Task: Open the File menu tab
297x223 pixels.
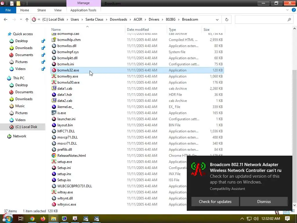Action: point(8,10)
